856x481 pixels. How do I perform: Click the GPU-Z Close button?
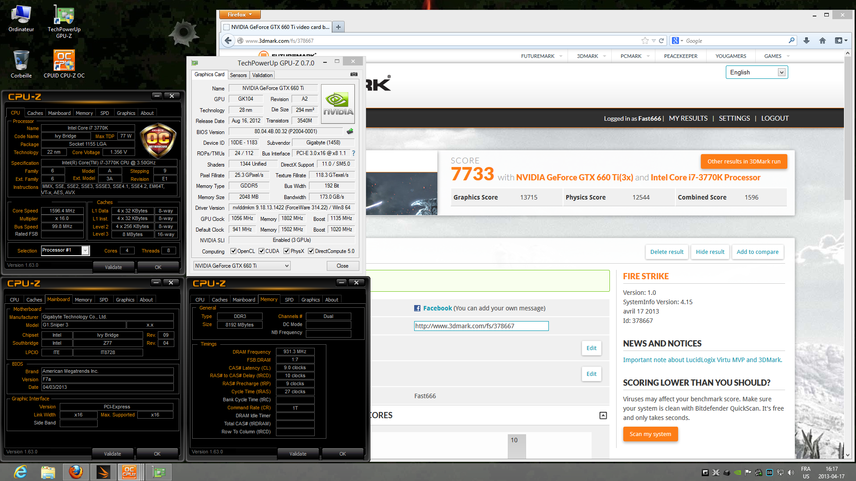tap(342, 266)
